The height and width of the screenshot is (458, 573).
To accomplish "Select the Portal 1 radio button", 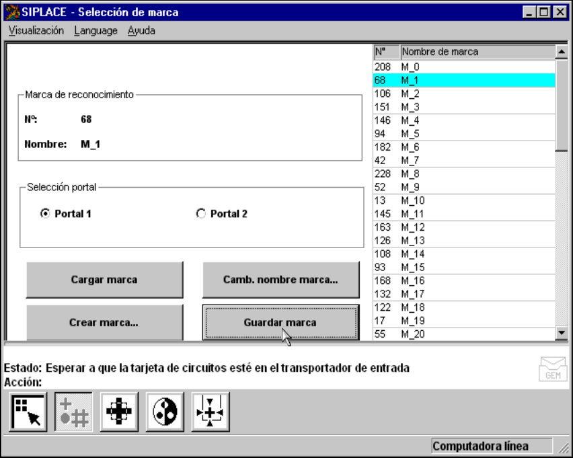I will click(45, 213).
